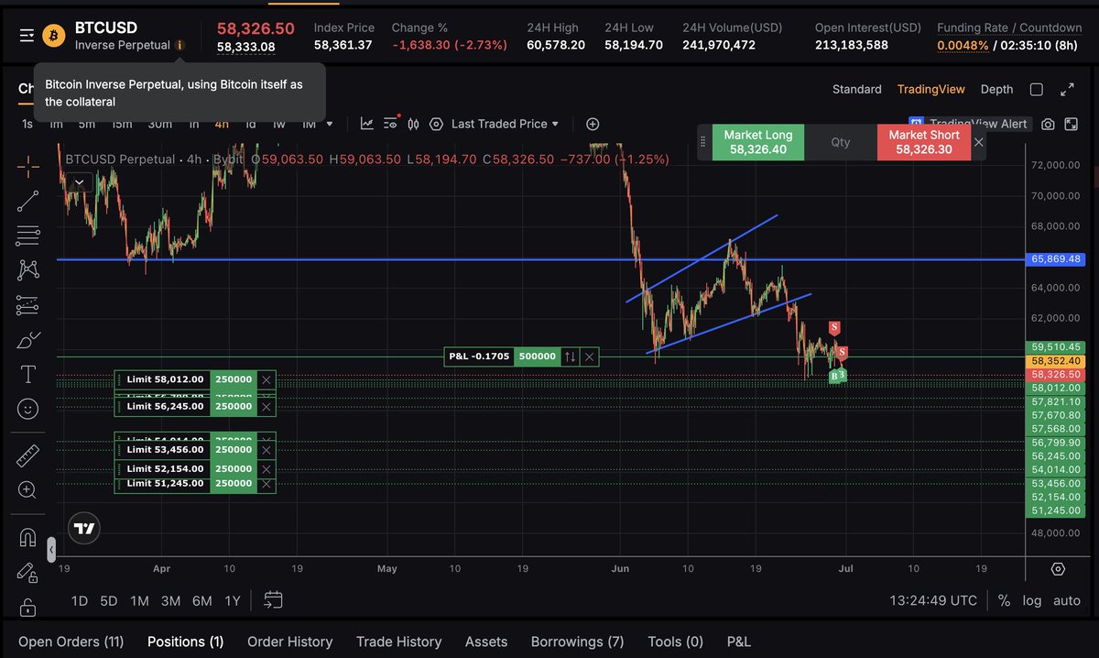The image size is (1099, 658).
Task: Click Market Short 58,326.30 button
Action: (924, 142)
